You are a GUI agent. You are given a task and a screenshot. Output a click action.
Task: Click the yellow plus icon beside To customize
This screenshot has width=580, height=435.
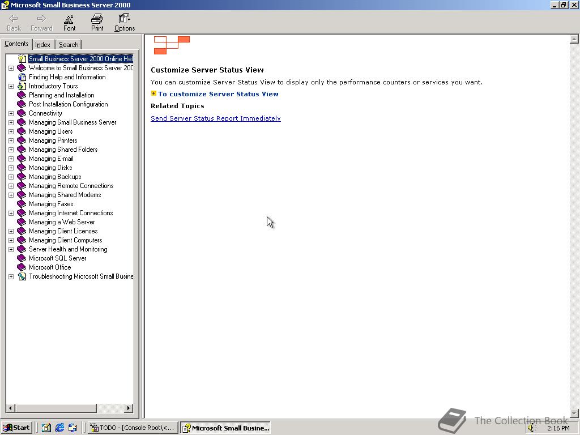click(x=153, y=93)
